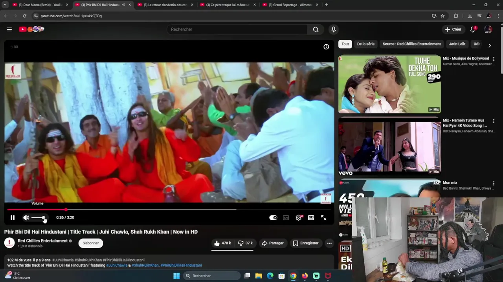This screenshot has height=282, width=503.
Task: Pause the video playback
Action: tap(13, 218)
